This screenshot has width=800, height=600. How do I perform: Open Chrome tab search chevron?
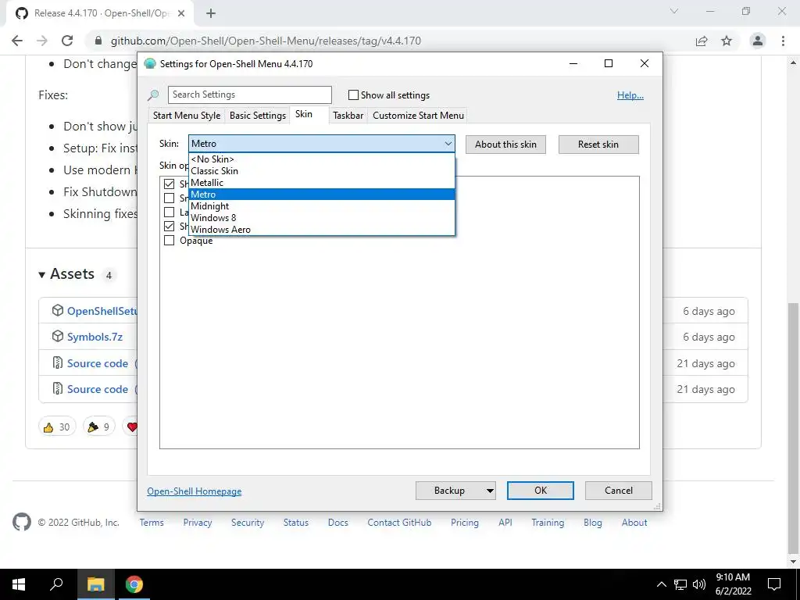click(674, 11)
